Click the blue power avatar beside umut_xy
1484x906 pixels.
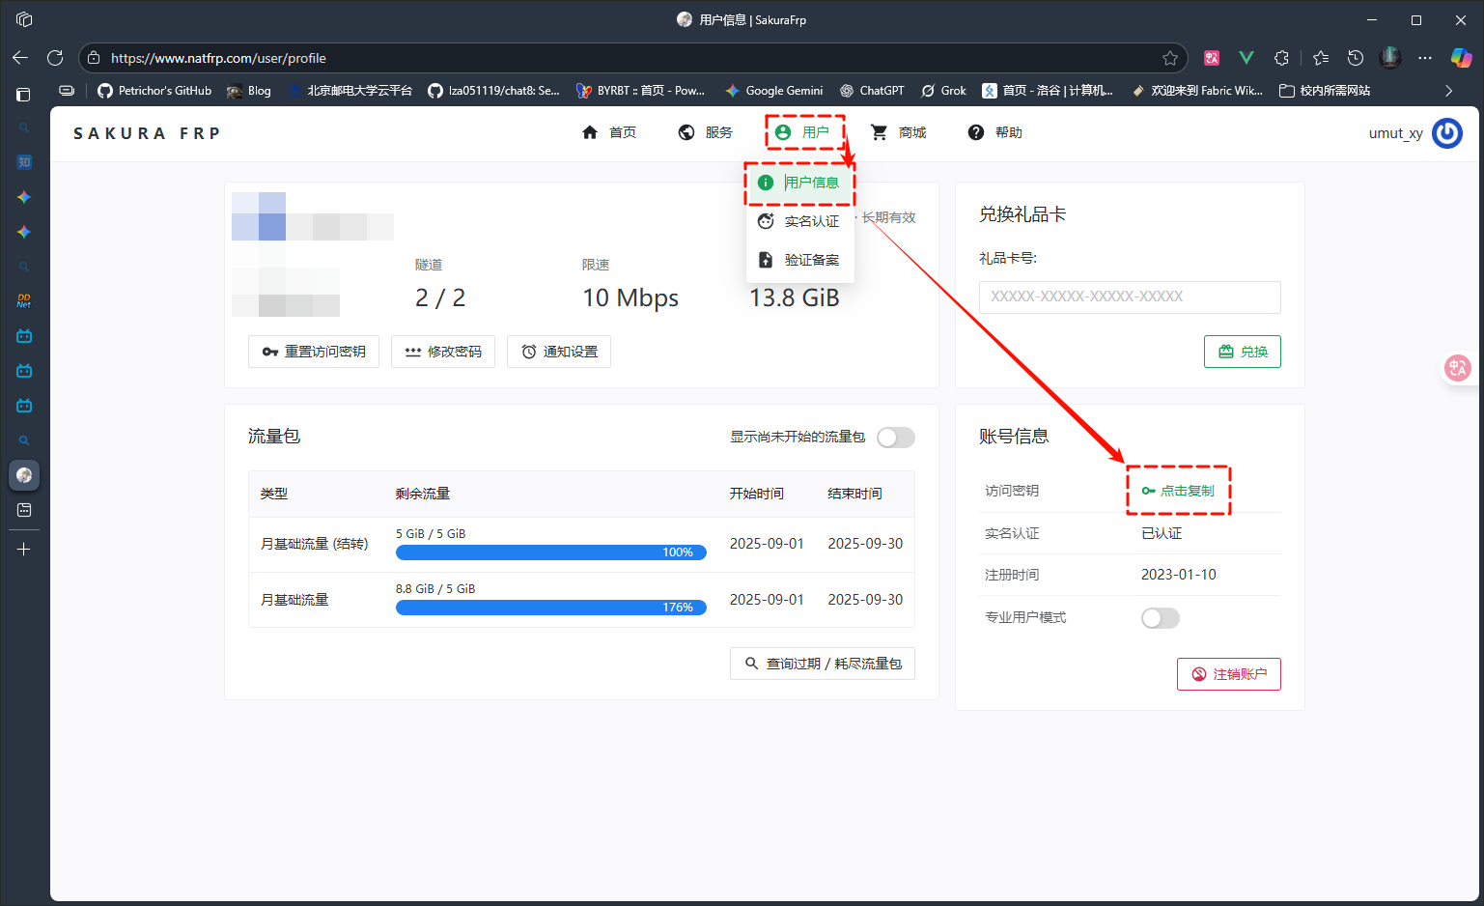[1446, 133]
